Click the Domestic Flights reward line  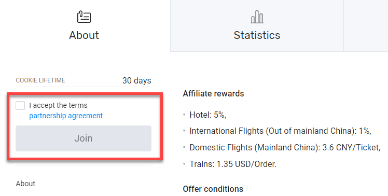(x=285, y=147)
